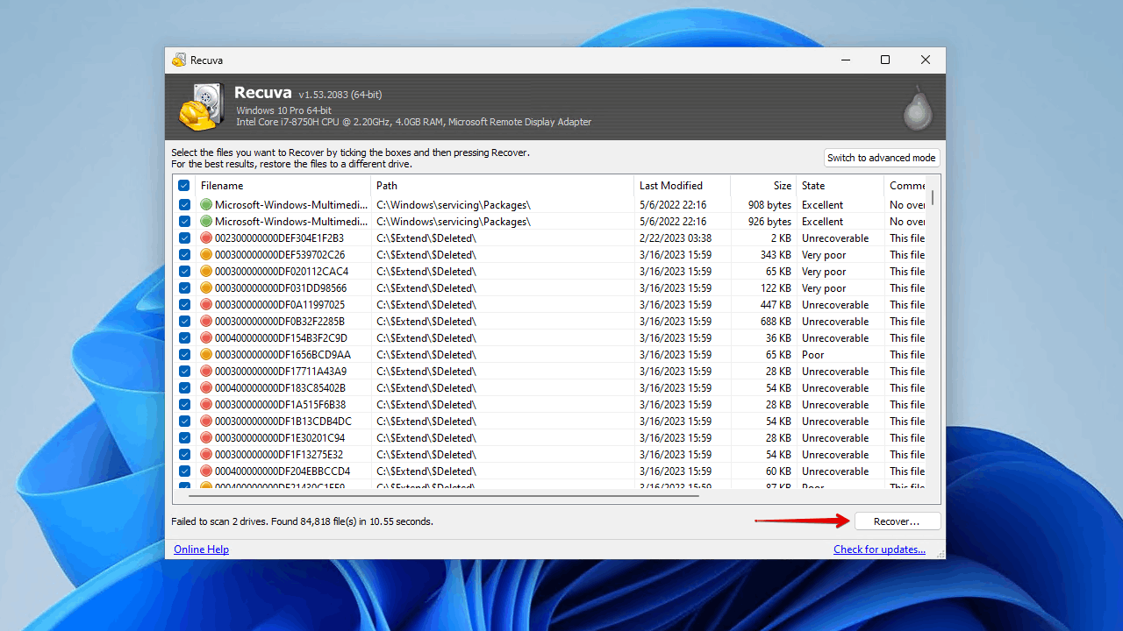The width and height of the screenshot is (1123, 631).
Task: Uncheck file 002300000000DEF304E1F2B3
Action: click(184, 238)
